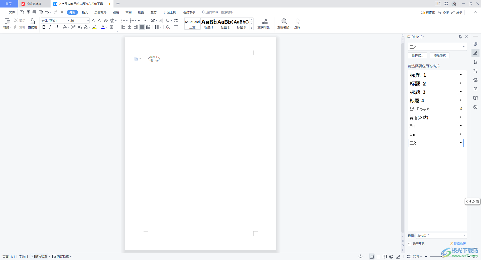Viewport: 481px width, 260px height.
Task: Open the bullet list dropdown arrow
Action: click(127, 20)
